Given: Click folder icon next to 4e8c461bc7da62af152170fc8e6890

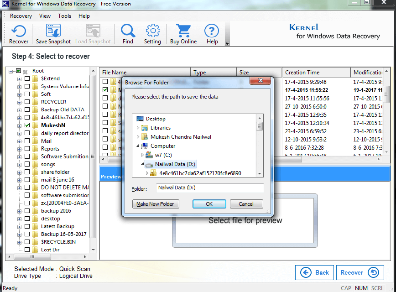Looking at the screenshot, I should click(153, 173).
